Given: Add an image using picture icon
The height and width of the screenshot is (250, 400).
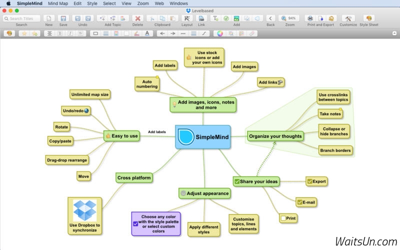Looking at the screenshot, I should coord(236,18).
